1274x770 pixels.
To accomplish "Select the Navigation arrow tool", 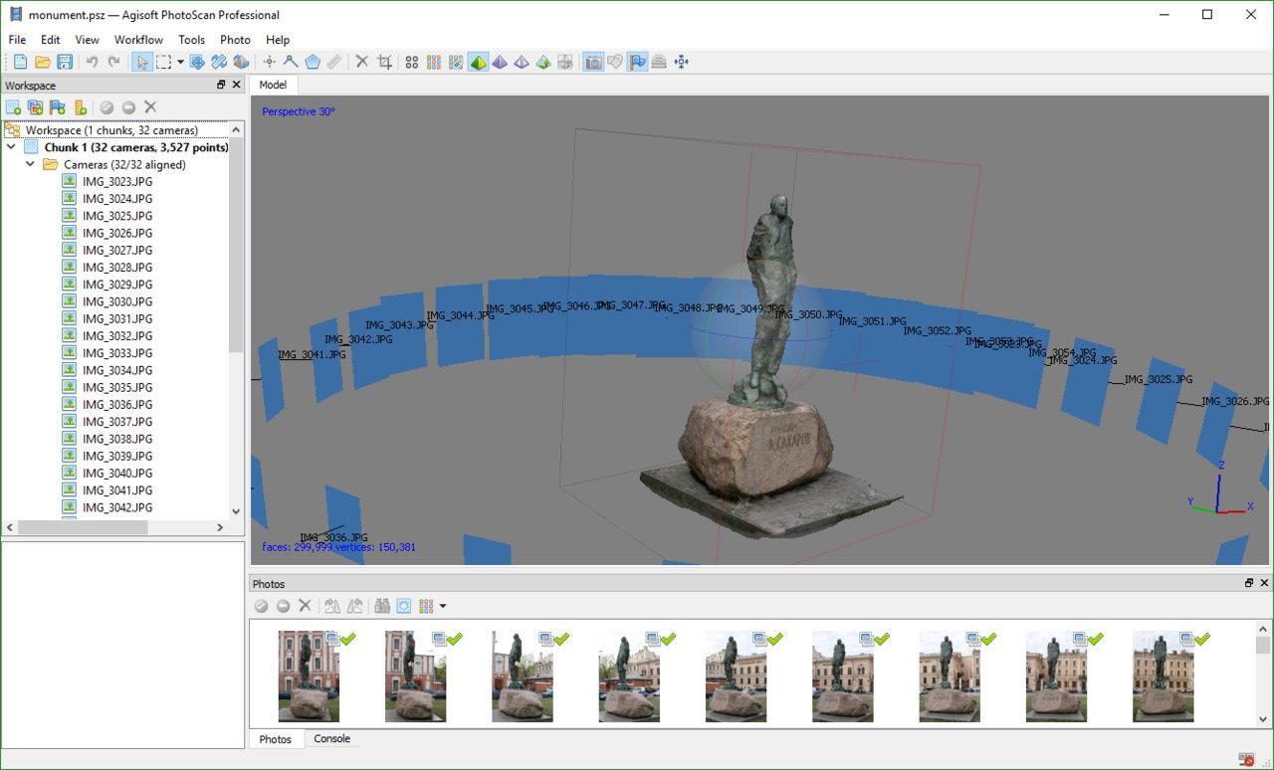I will 142,62.
